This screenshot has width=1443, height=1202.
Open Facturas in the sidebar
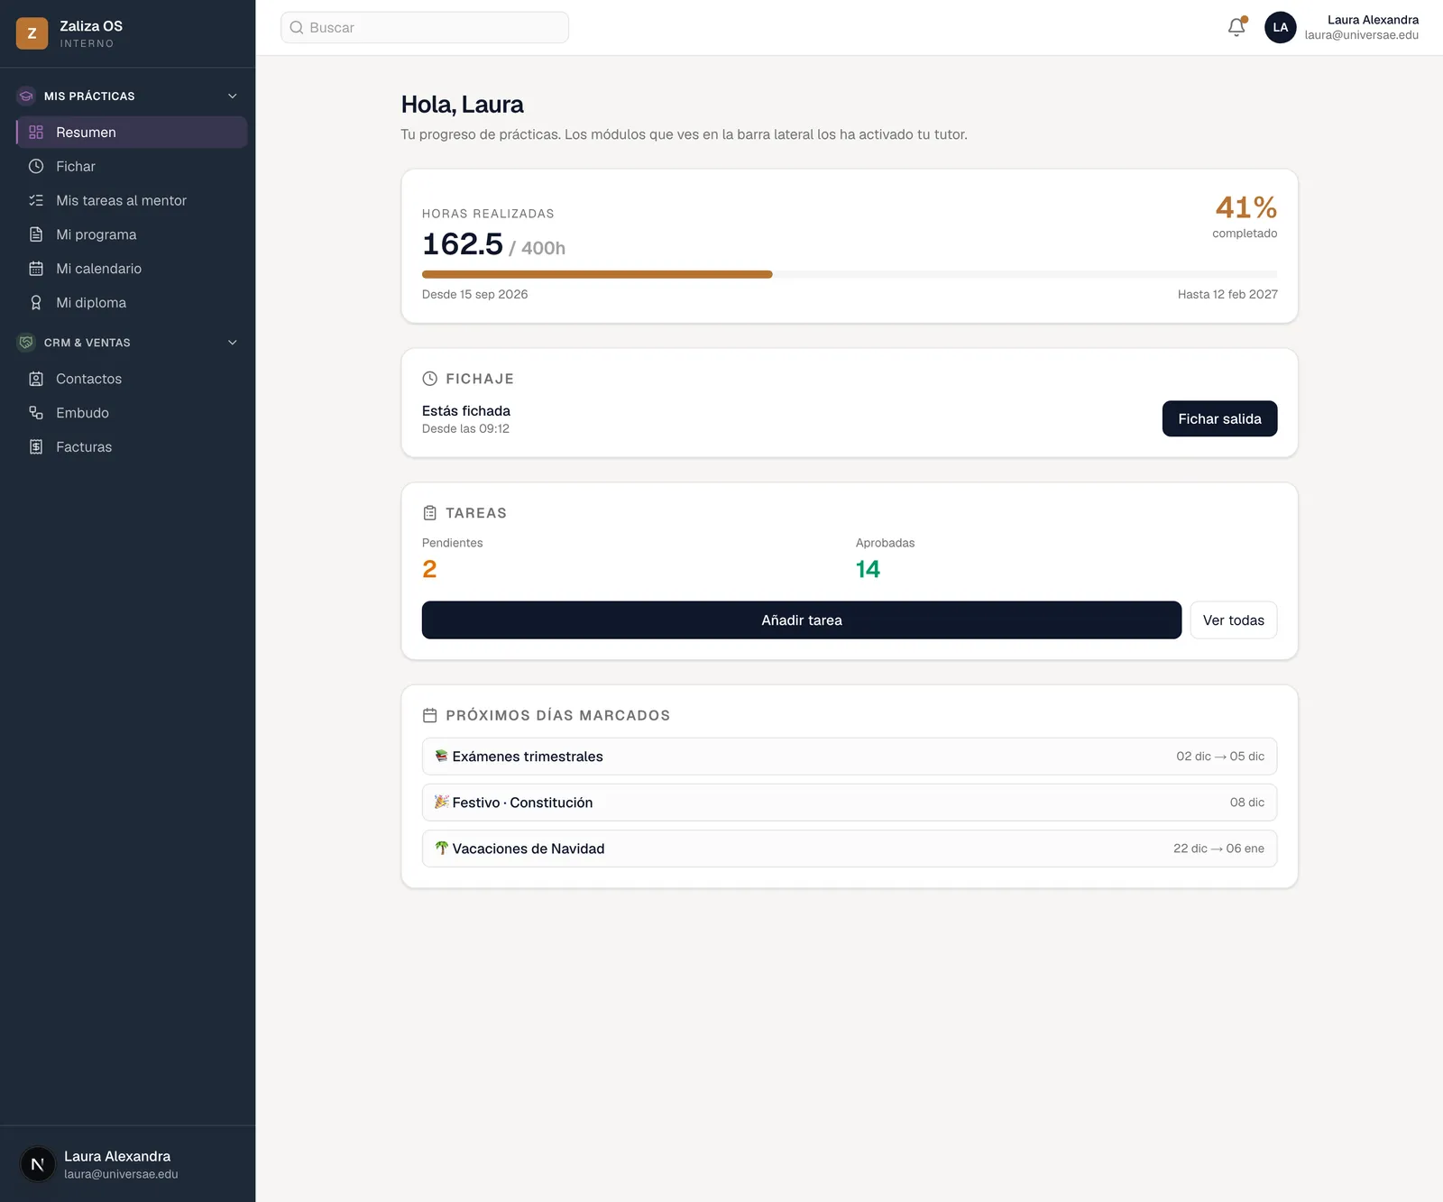coord(132,447)
